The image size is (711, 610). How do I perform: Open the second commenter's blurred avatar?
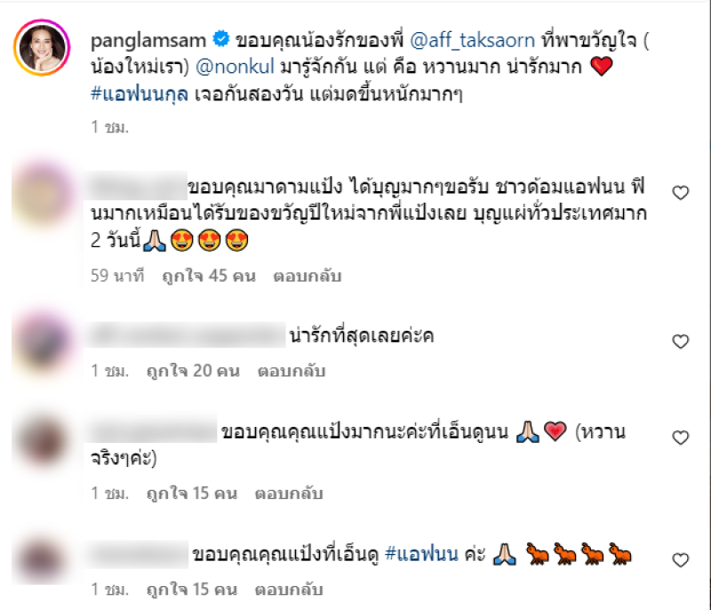[x=43, y=341]
